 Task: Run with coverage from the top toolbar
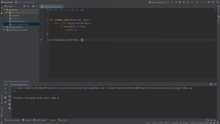point(180,2)
